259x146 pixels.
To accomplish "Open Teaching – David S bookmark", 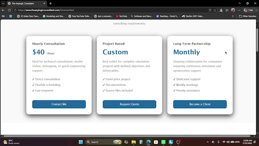I will click(167, 16).
